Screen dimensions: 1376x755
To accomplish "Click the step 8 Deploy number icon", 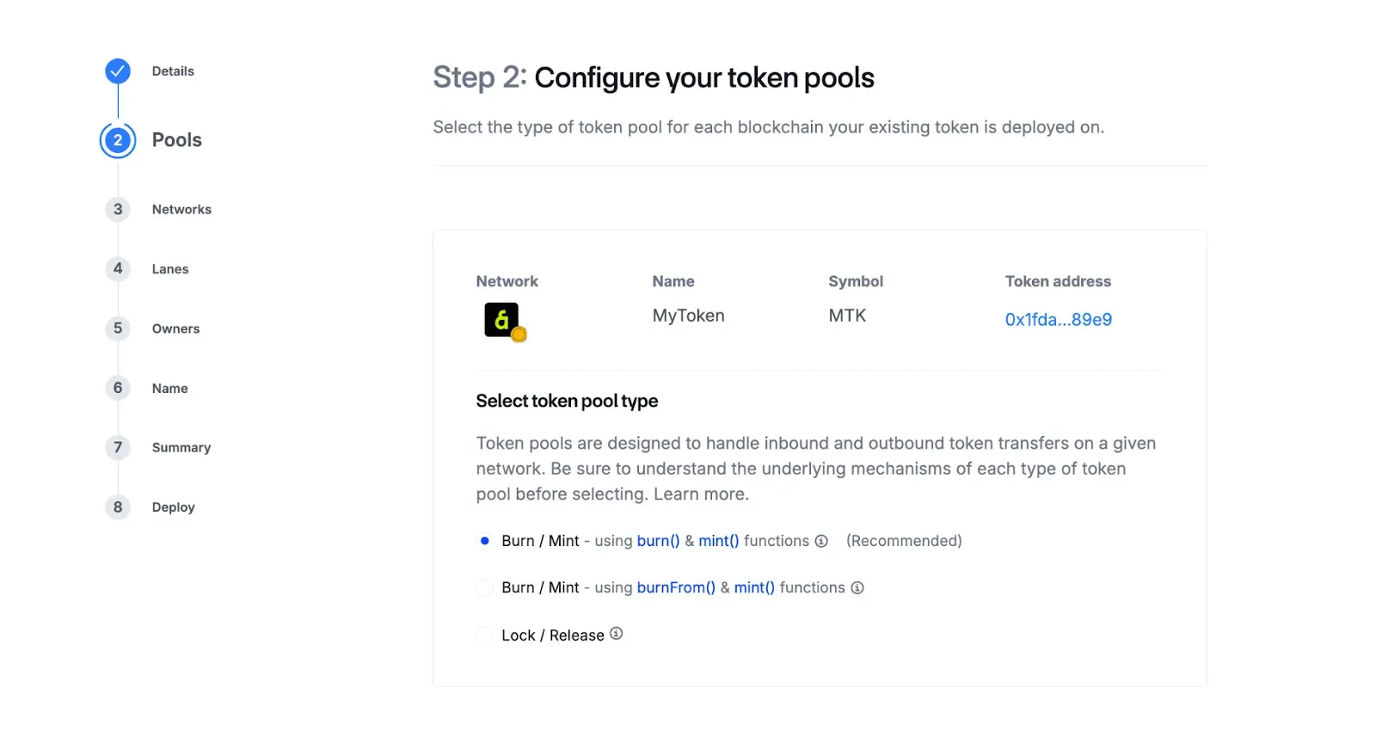I will point(118,507).
